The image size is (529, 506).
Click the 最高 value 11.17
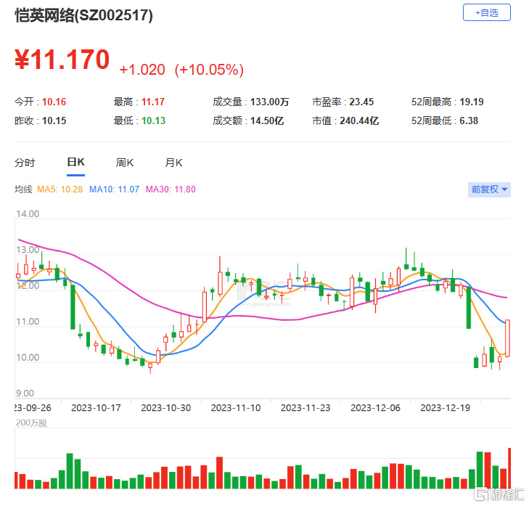153,102
